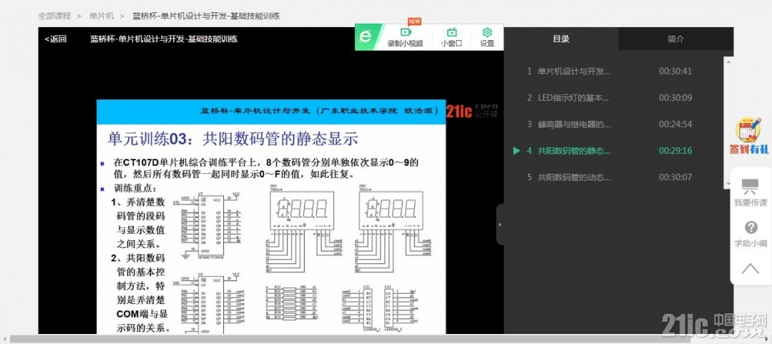Screen dimensions: 772x344
Task: Click the lesson list scrollbar down arrow
Action: 728,184
